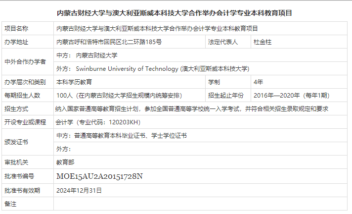Click the '本科学历教育' value
Viewport: 352px width, 214px height.
[74, 82]
